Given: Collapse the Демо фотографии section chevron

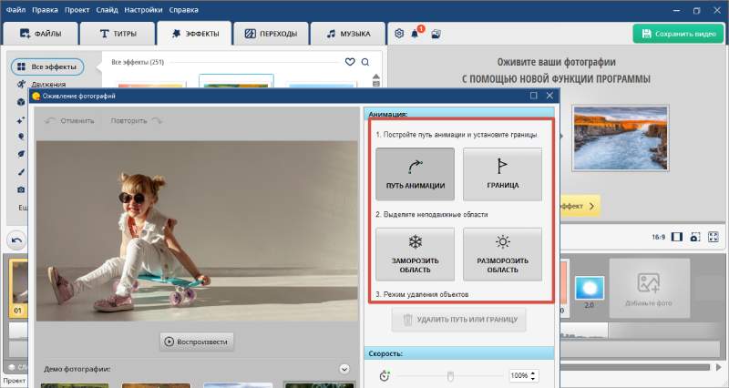Looking at the screenshot, I should tap(344, 369).
